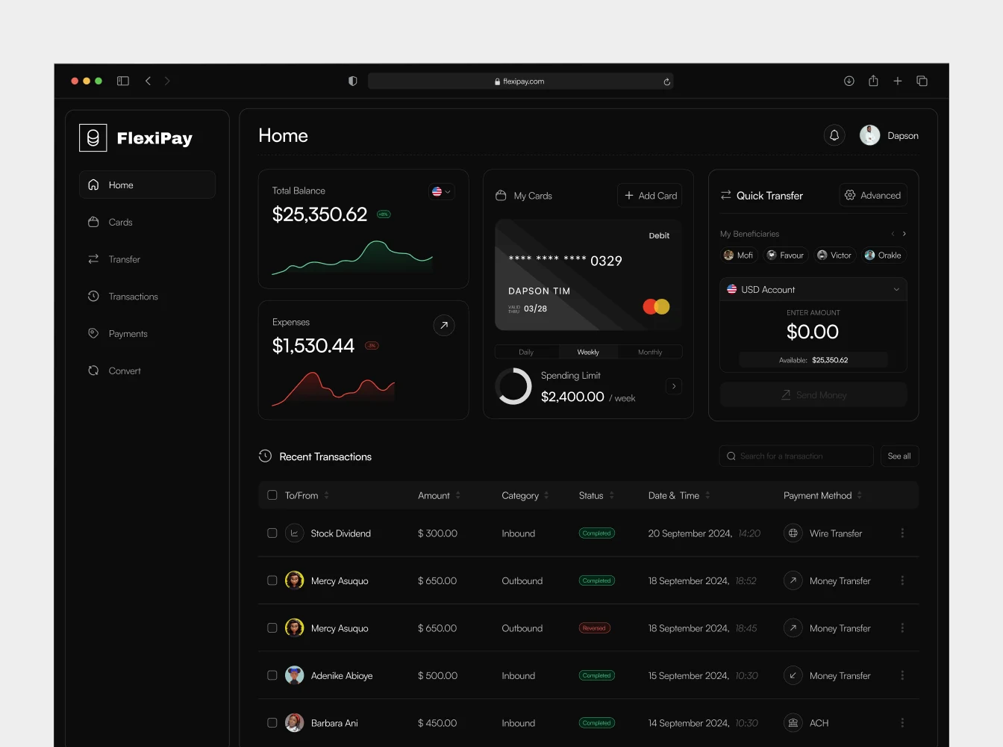The width and height of the screenshot is (1003, 747).
Task: Go back in browser history
Action: 148,81
